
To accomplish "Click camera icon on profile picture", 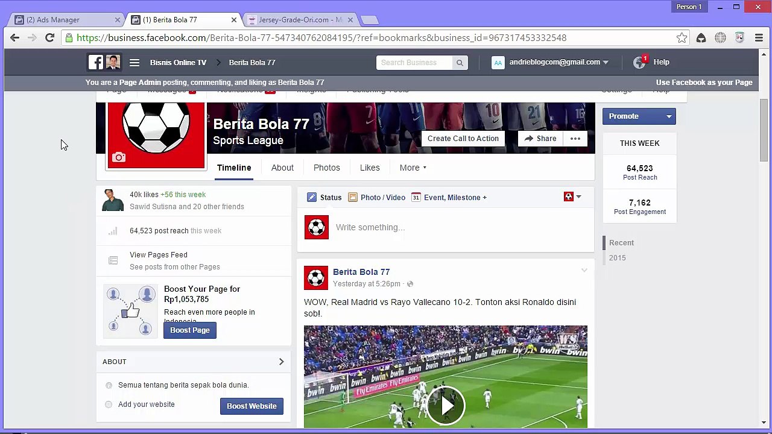I will (119, 157).
